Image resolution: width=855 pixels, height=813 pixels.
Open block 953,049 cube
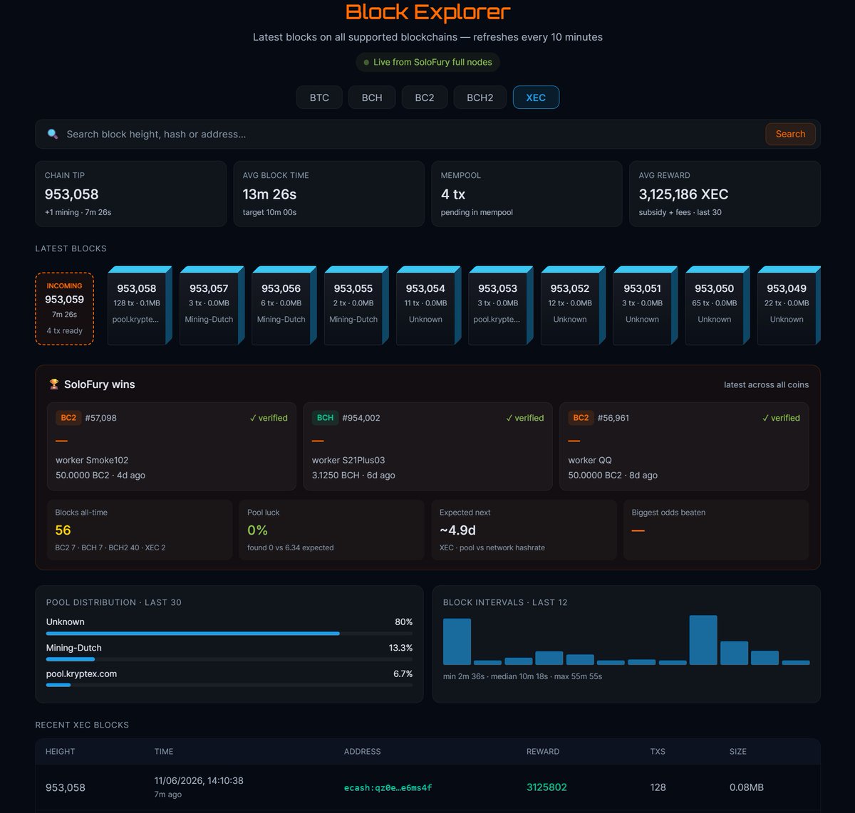pyautogui.click(x=789, y=305)
